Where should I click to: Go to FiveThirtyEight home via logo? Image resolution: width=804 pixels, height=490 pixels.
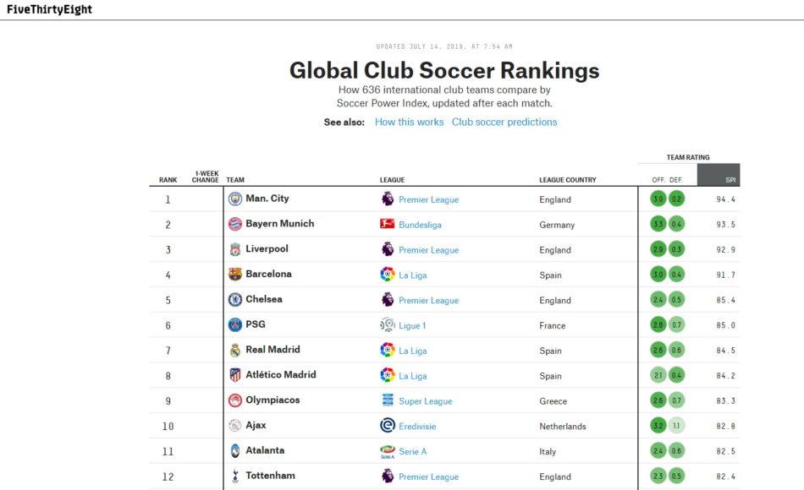coord(49,9)
